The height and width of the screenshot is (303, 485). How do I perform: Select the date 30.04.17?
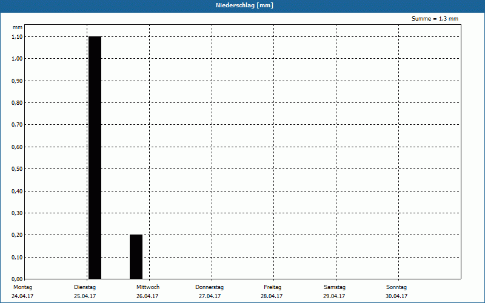[x=396, y=296]
